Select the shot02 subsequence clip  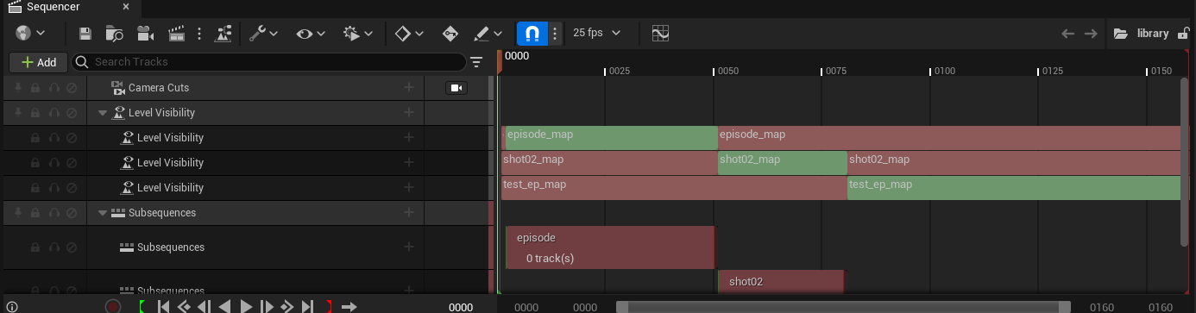pos(781,282)
